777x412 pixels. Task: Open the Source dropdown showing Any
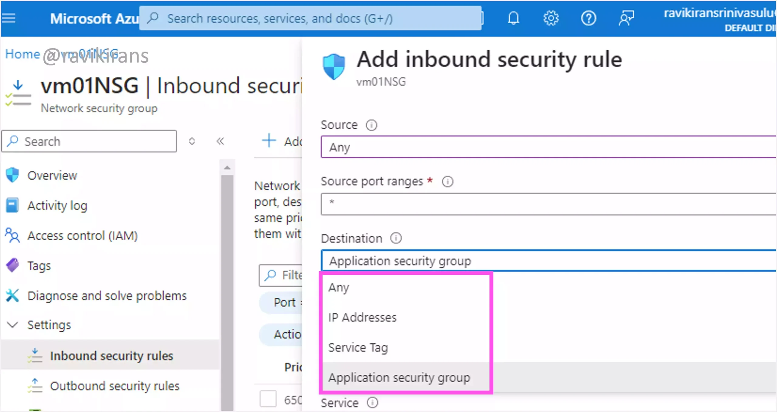tap(549, 147)
